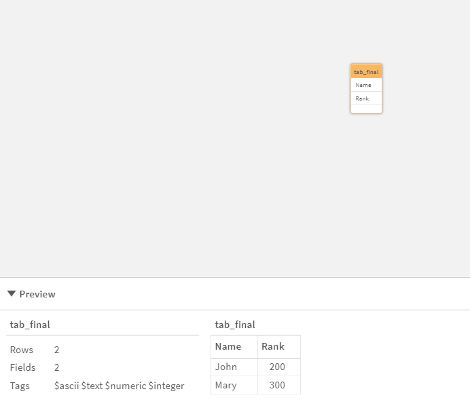Click the Preview panel label
This screenshot has width=470, height=402.
pyautogui.click(x=37, y=294)
